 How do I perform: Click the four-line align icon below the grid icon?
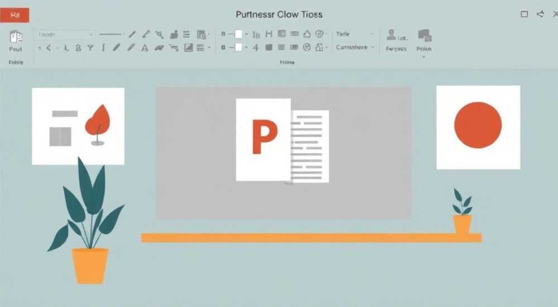(x=281, y=47)
